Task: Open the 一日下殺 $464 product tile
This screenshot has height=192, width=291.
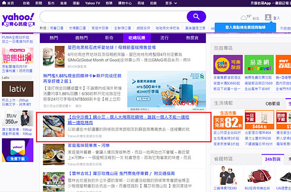Action: (x=259, y=120)
